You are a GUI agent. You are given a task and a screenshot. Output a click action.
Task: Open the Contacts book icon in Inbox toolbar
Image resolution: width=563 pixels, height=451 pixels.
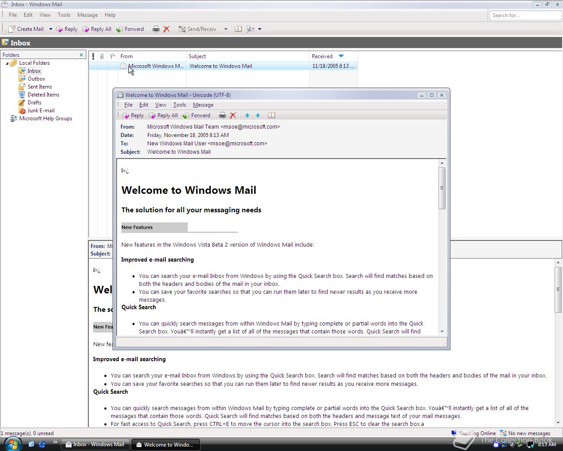[x=238, y=29]
